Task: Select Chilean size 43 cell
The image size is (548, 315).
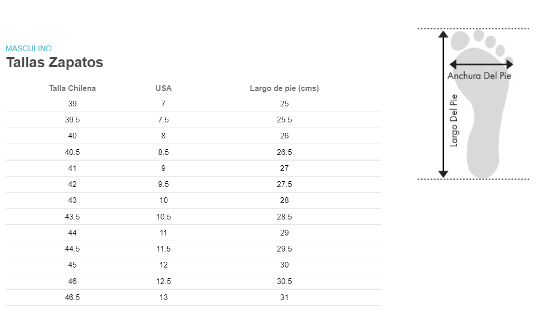Action: coord(73,200)
